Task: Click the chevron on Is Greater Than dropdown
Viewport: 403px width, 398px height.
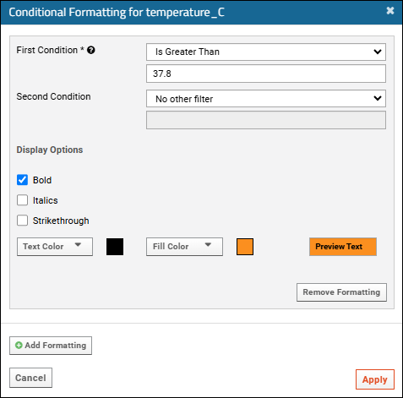Action: (378, 52)
